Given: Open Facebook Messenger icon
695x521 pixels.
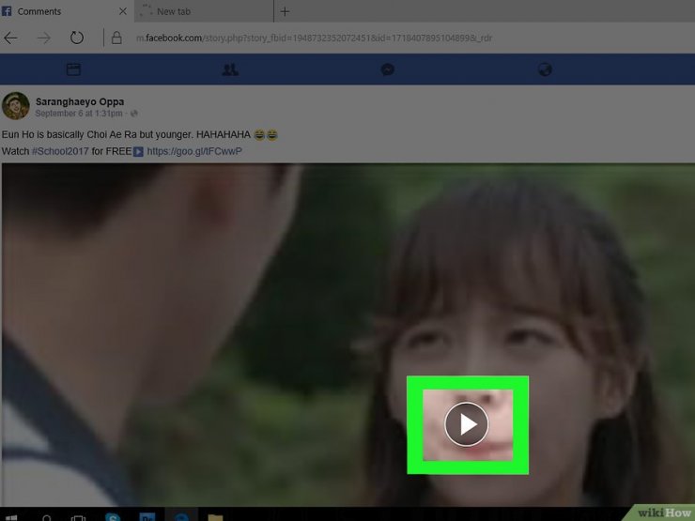Looking at the screenshot, I should coord(387,69).
